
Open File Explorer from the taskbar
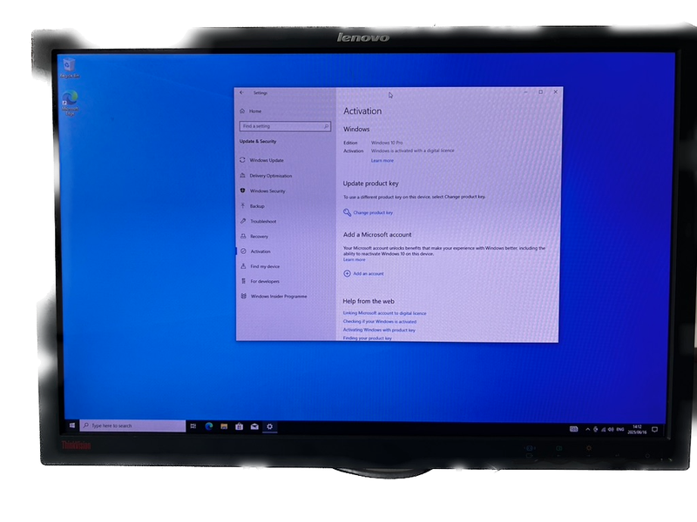224,426
